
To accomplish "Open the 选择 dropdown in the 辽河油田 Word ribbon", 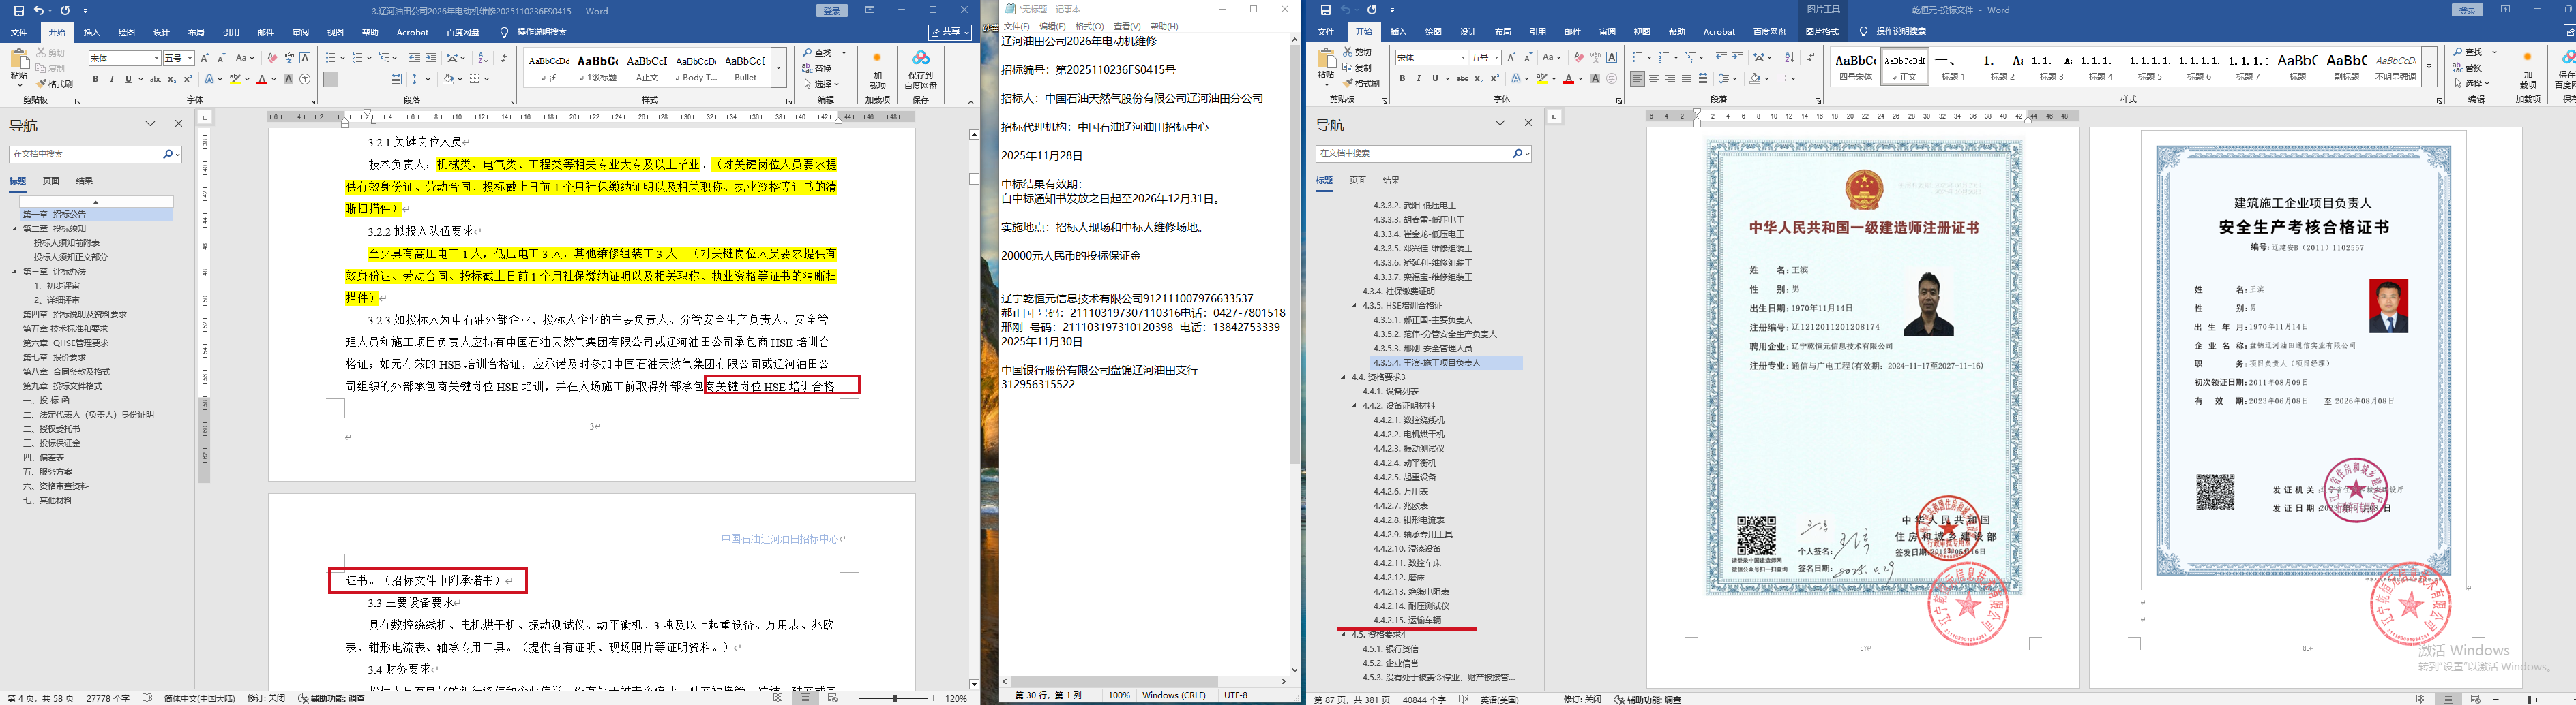I will [x=822, y=84].
